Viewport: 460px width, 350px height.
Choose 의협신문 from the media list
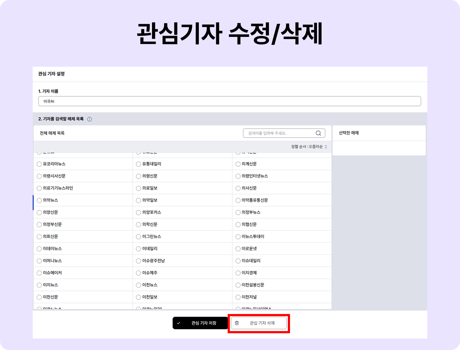249,225
